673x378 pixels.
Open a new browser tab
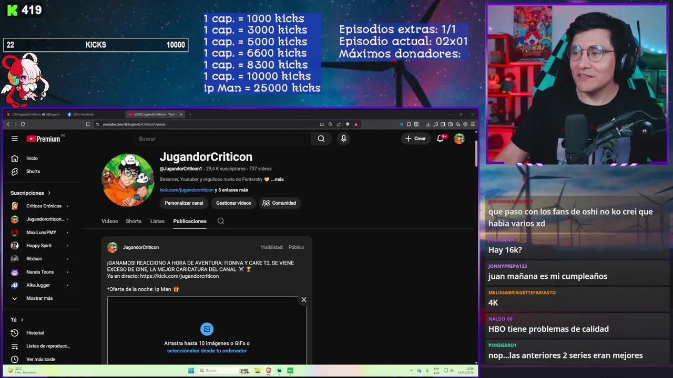pos(190,114)
